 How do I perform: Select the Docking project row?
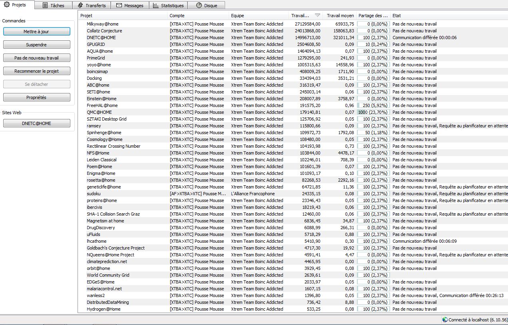(x=293, y=78)
